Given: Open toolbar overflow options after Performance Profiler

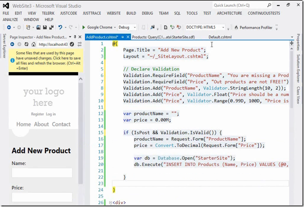Looking at the screenshot, I should tap(277, 27).
